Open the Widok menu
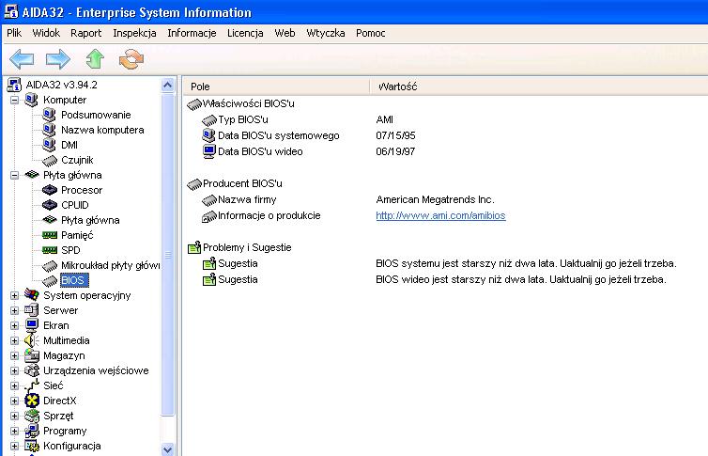Image resolution: width=708 pixels, height=456 pixels. pos(46,33)
